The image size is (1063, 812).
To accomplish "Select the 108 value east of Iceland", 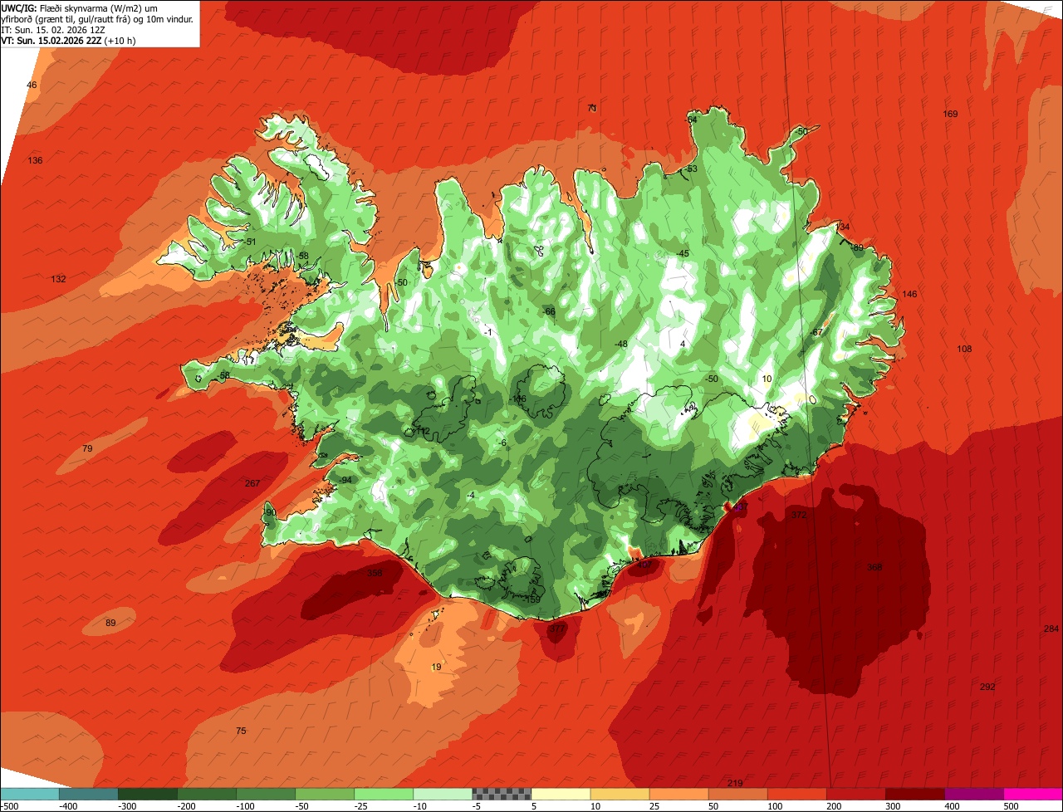I will tap(964, 349).
